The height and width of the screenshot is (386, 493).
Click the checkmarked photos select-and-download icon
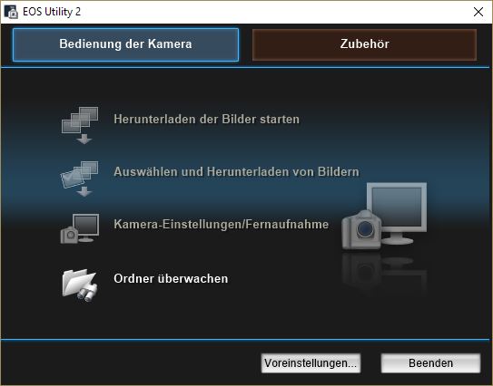click(80, 179)
